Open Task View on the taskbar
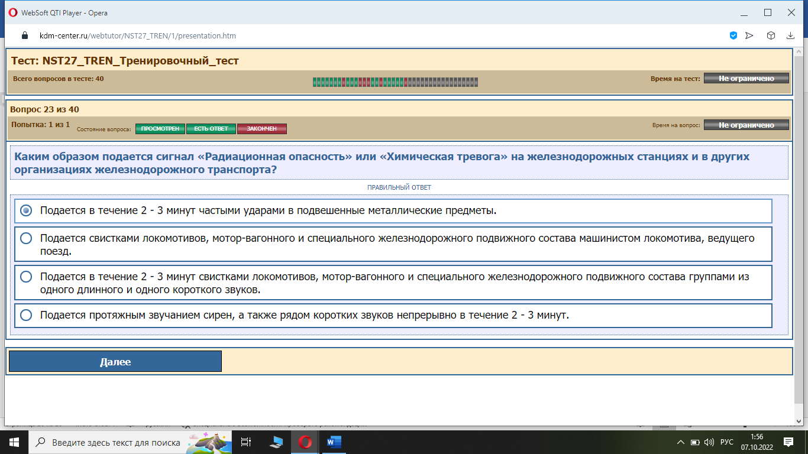 pos(246,442)
